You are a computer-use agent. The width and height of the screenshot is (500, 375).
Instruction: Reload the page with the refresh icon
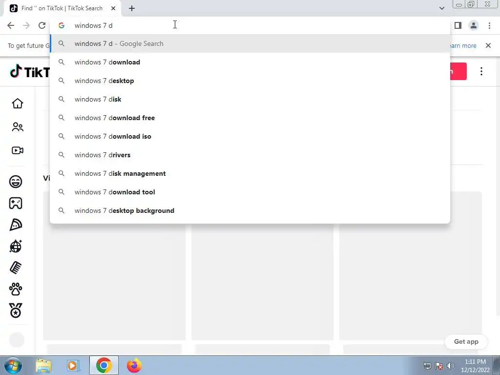[x=42, y=25]
